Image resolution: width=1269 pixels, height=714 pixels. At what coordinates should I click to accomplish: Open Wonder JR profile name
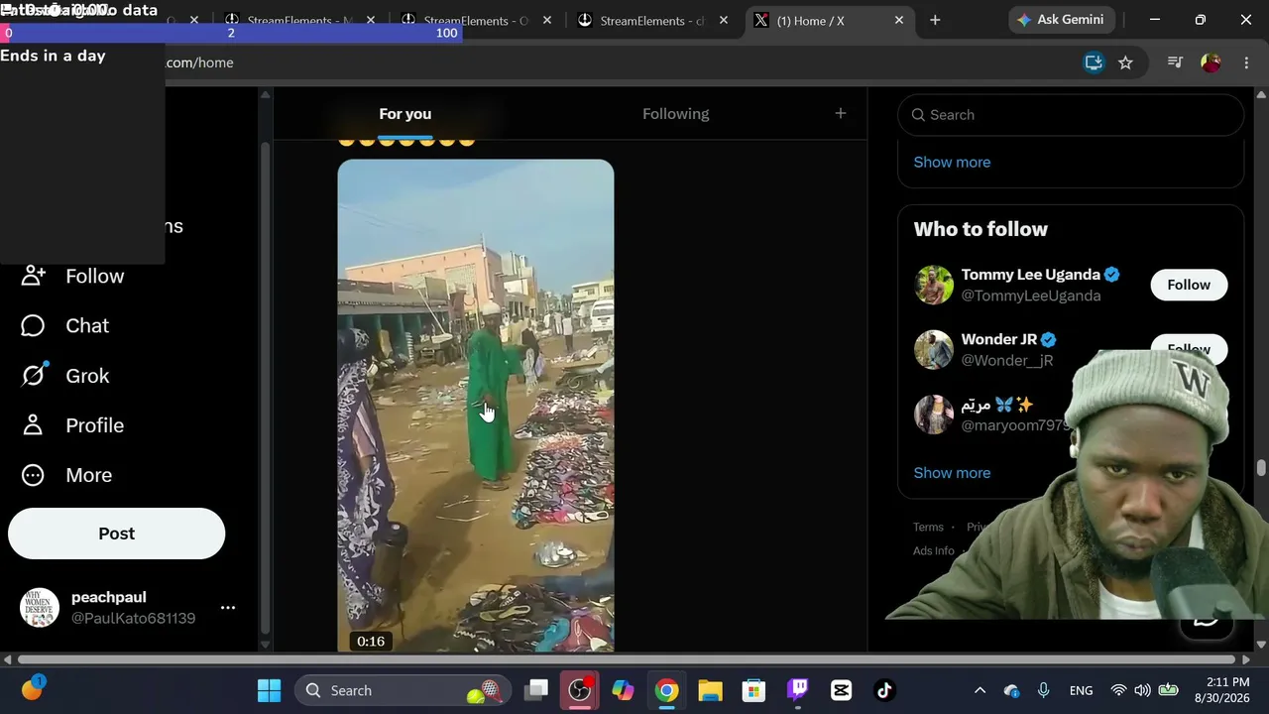[998, 339]
